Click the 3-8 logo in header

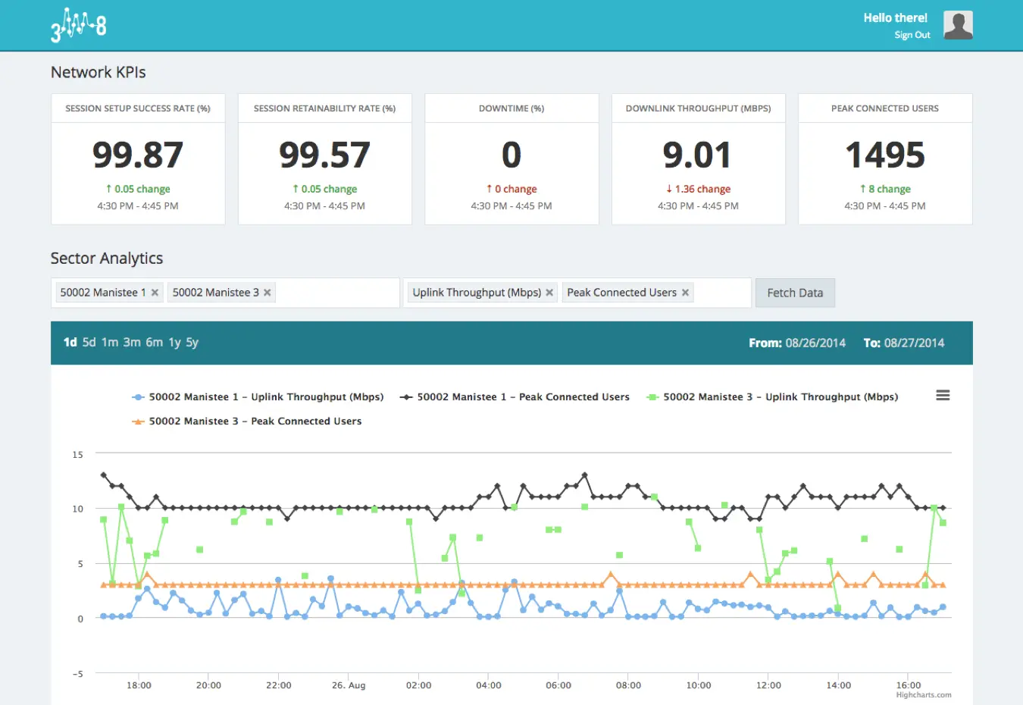[x=79, y=25]
